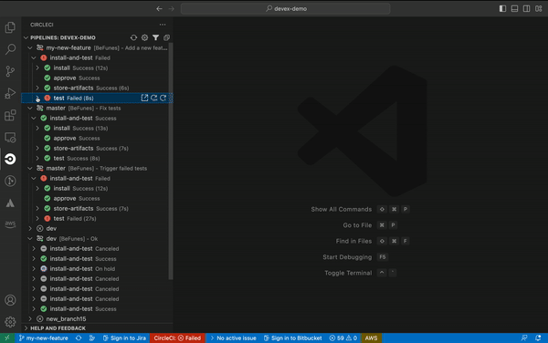Go back using the navigation arrow
The image size is (548, 343).
(159, 9)
